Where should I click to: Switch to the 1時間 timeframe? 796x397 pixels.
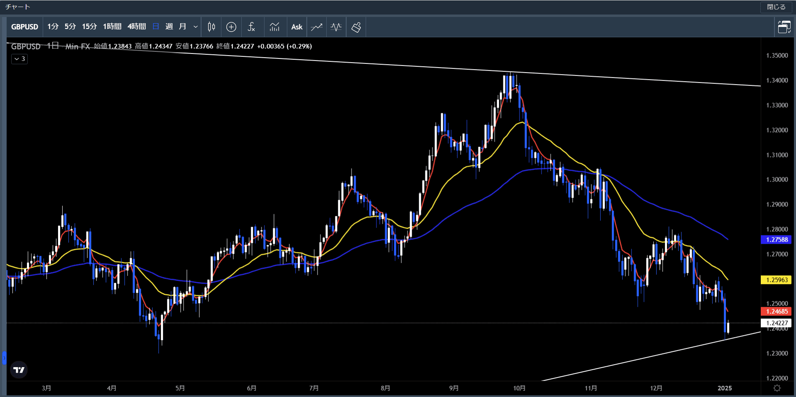[112, 27]
